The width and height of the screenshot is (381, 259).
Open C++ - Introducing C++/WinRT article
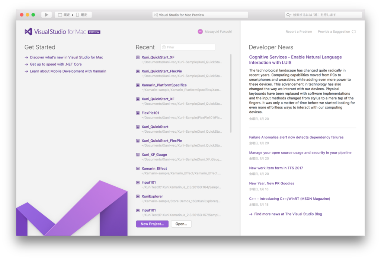click(x=289, y=199)
